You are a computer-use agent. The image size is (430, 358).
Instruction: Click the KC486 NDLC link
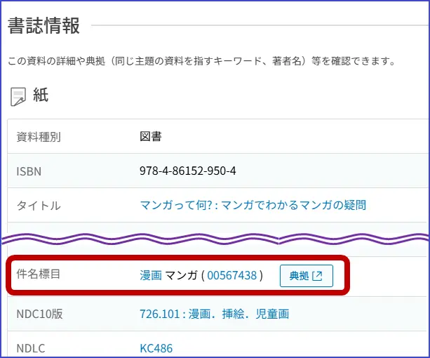point(156,348)
